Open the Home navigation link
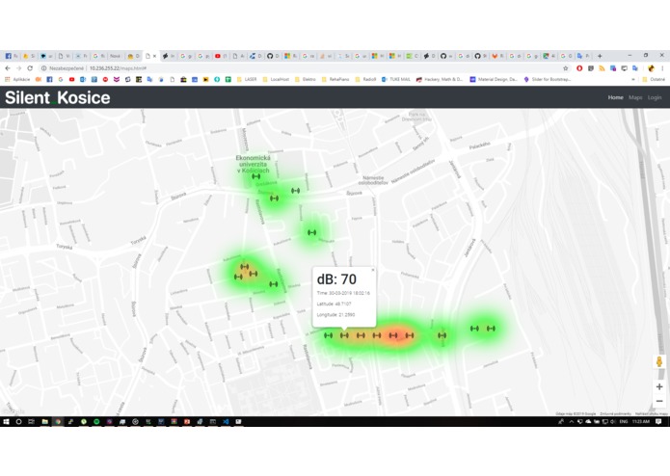This screenshot has height=476, width=670. point(615,97)
